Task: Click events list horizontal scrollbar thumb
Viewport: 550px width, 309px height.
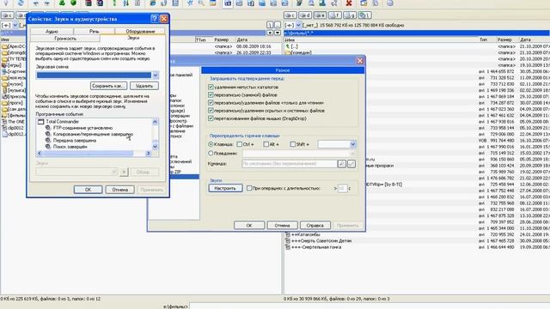Action: tap(88, 154)
